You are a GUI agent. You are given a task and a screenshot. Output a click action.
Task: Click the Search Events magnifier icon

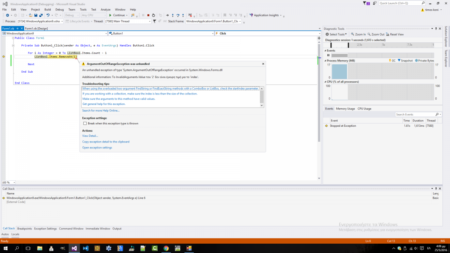click(437, 114)
